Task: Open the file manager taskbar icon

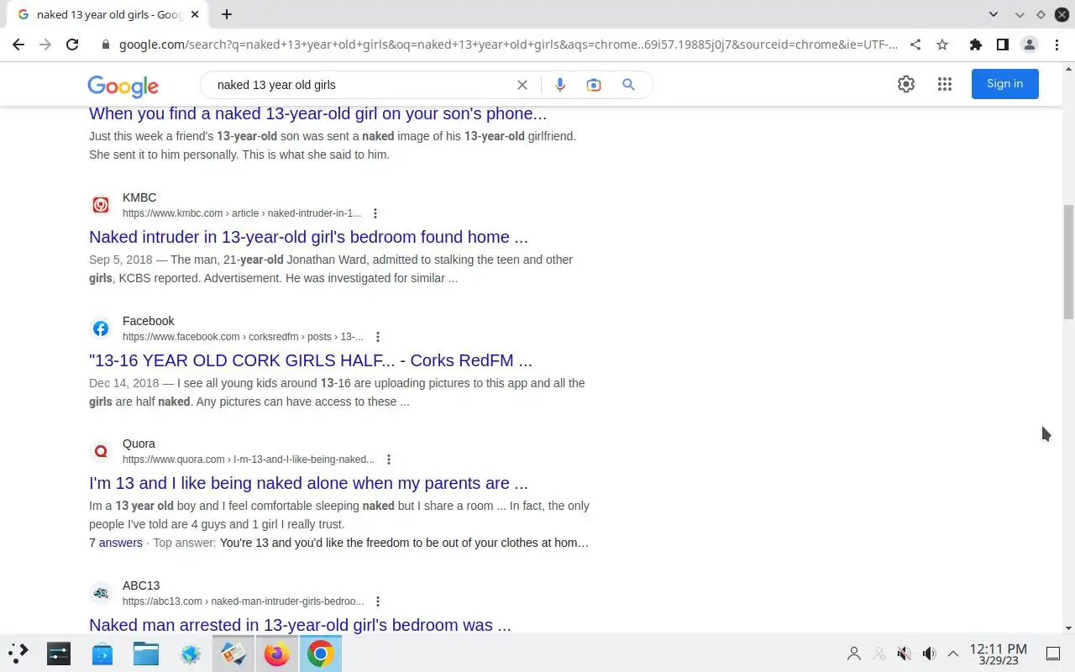Action: 146,653
